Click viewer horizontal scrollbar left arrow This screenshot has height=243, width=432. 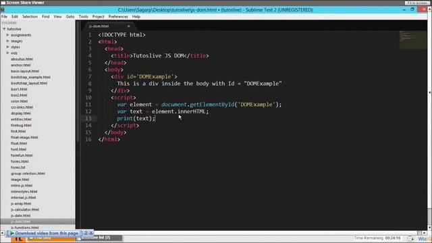click(x=3, y=233)
